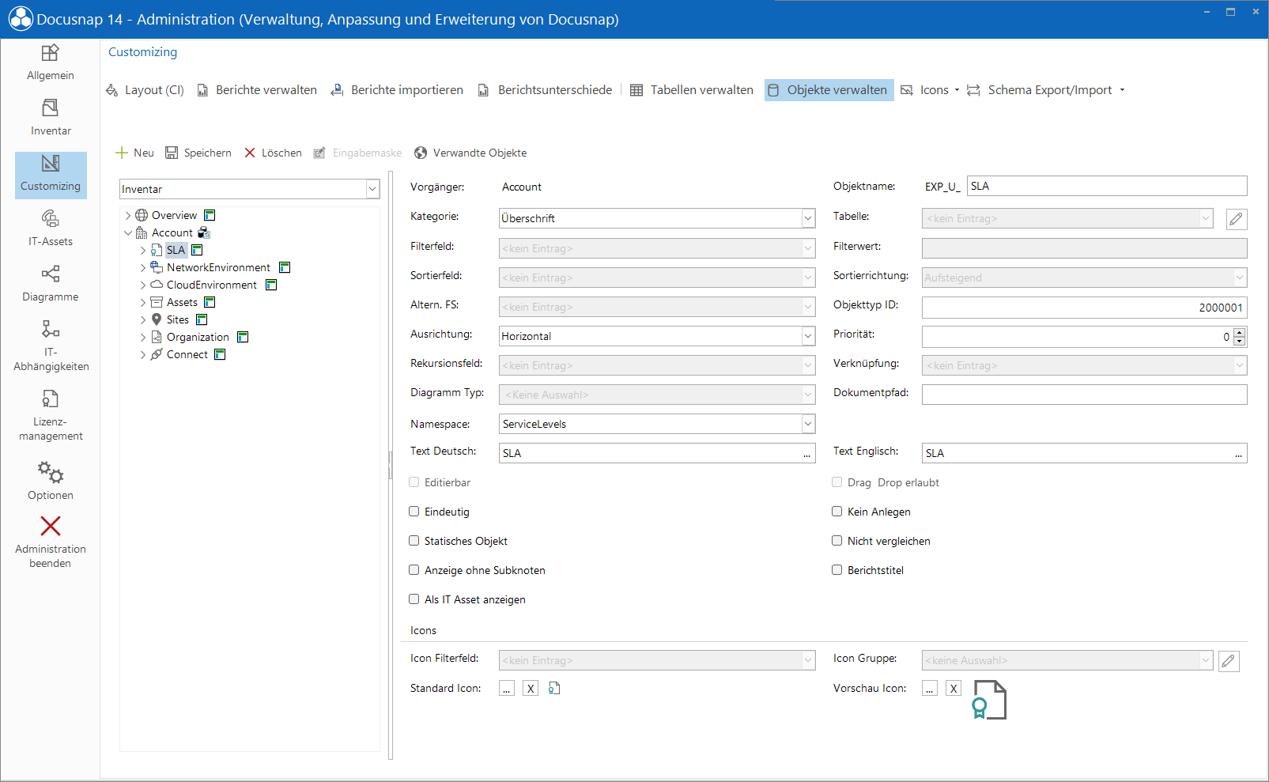Clear the Standard Icon with X
Screen dimensions: 1269x782
[x=531, y=689]
